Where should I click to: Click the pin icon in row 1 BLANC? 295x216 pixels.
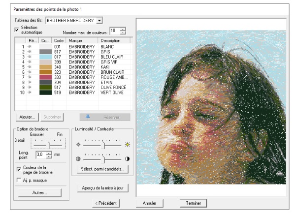click(30, 46)
